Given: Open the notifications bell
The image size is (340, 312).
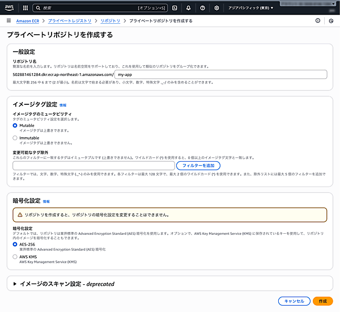Looking at the screenshot, I should 188,8.
